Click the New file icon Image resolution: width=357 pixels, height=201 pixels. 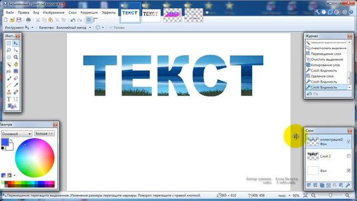(x=6, y=20)
